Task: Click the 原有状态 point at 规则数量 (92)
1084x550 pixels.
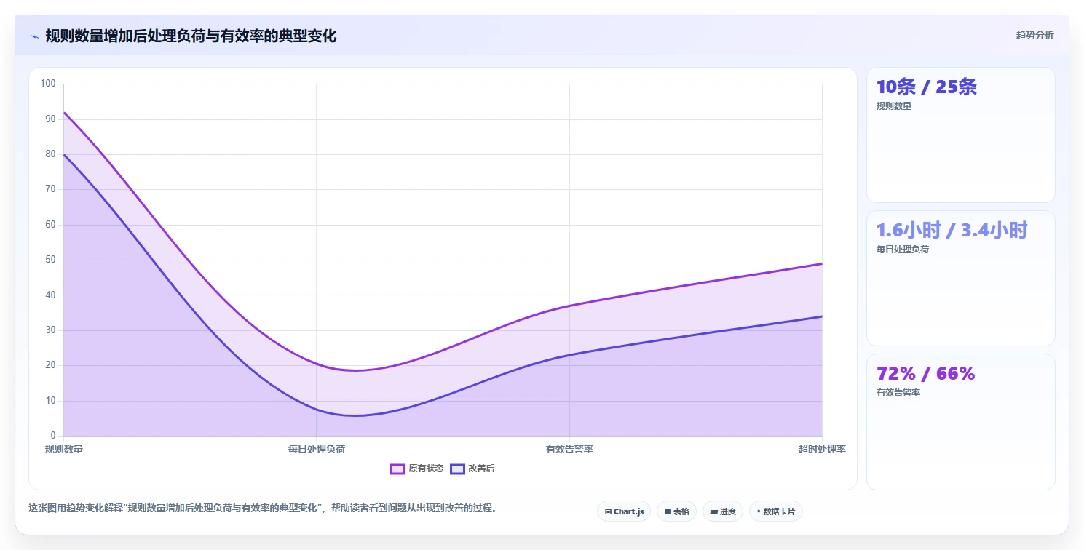Action: (x=64, y=112)
